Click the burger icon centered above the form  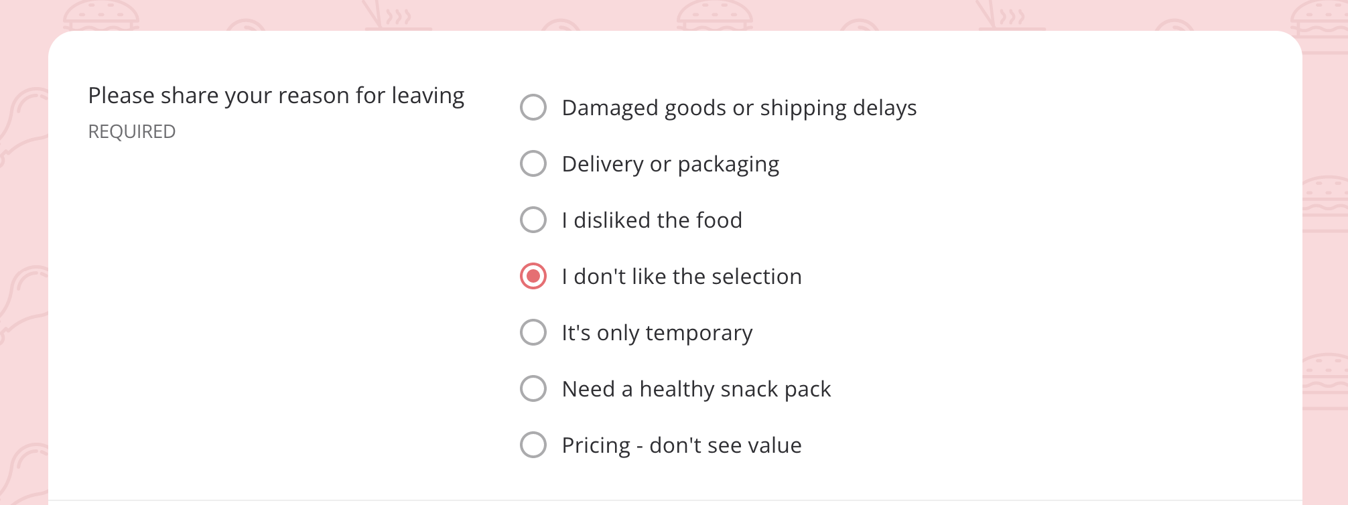[714, 15]
